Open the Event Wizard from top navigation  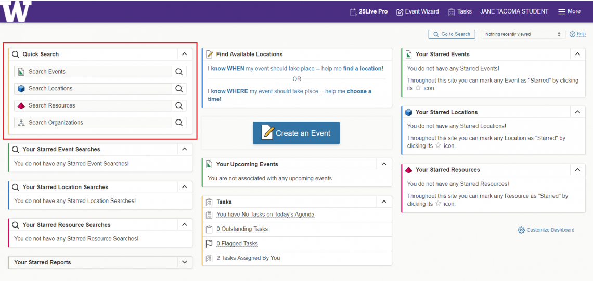417,11
